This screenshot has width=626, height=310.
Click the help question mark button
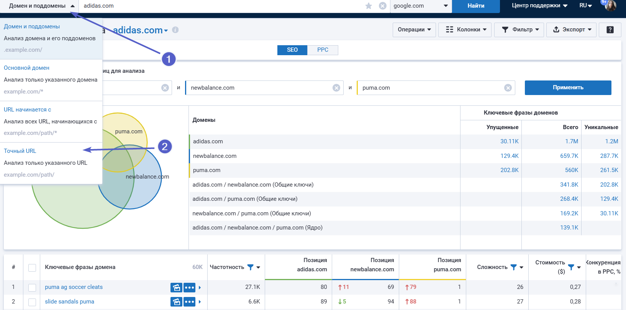[x=610, y=30]
